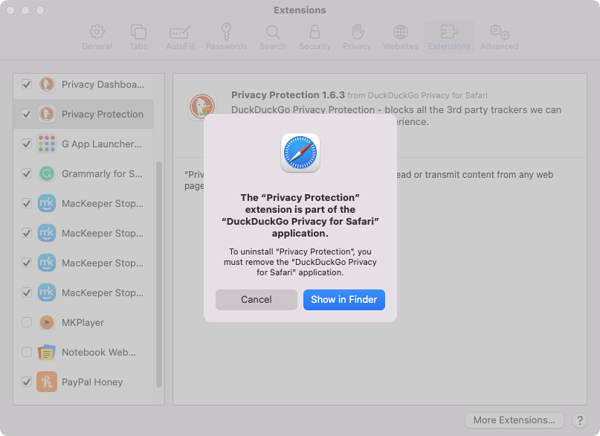
Task: Switch to the Tabs preferences pane
Action: tap(138, 37)
